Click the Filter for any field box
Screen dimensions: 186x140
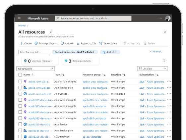(34, 52)
